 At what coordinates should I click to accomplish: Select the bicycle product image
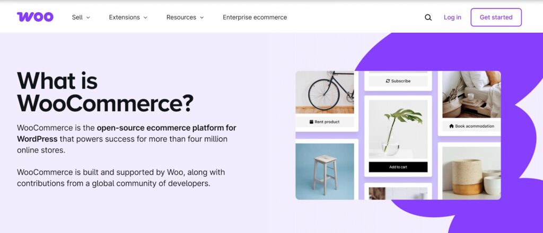[325, 92]
